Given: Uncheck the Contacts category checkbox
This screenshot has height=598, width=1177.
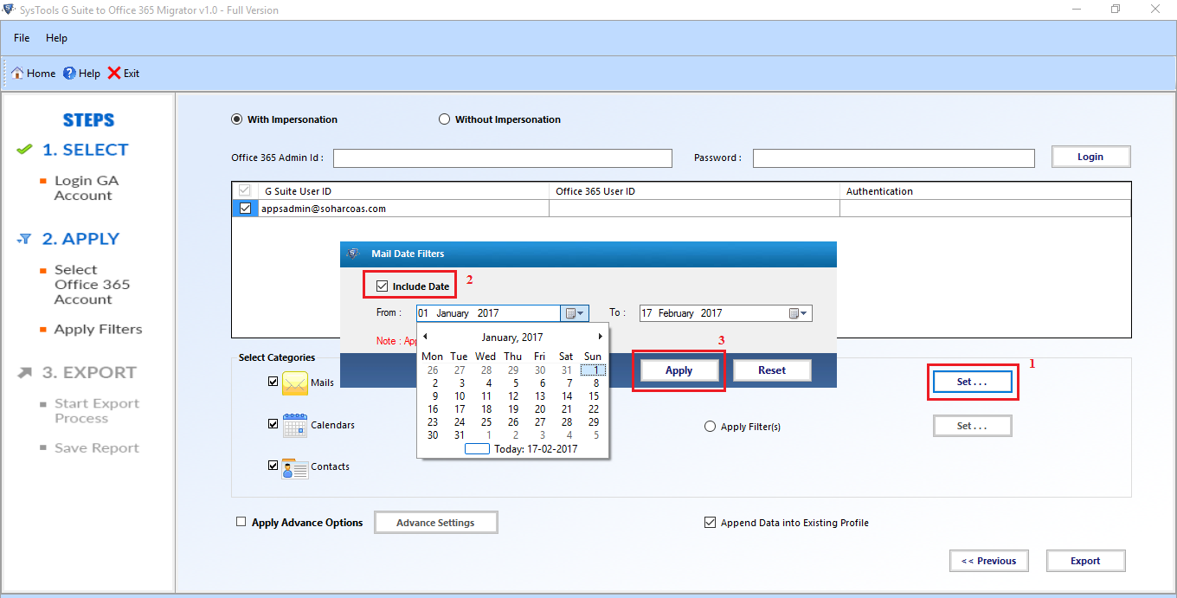Looking at the screenshot, I should click(x=273, y=466).
